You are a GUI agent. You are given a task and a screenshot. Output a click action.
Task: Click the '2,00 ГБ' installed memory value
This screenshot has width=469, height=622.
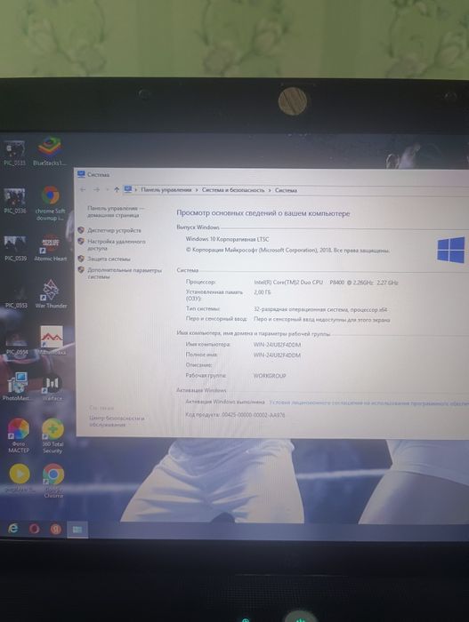coord(263,292)
